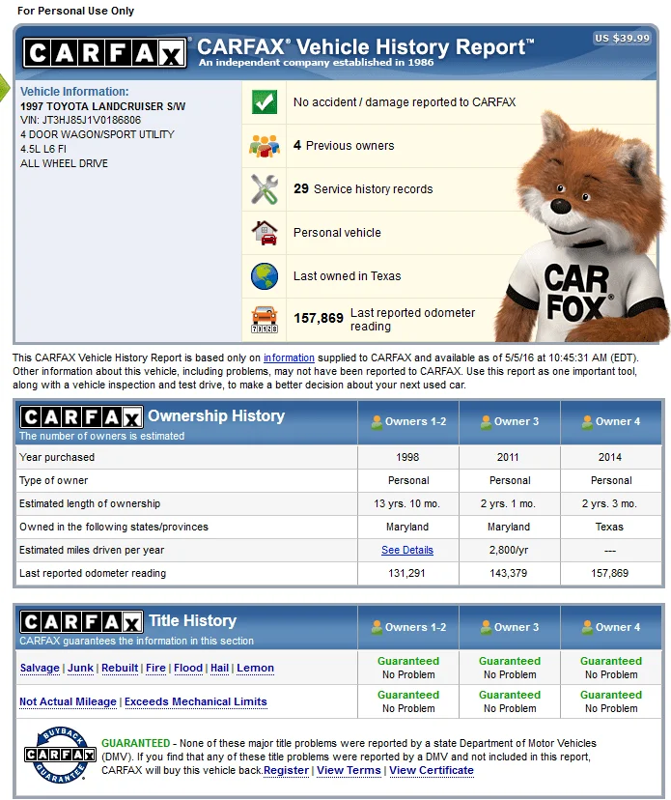Open the View Certificate link
Screen dimensions: 671x800
[x=432, y=770]
